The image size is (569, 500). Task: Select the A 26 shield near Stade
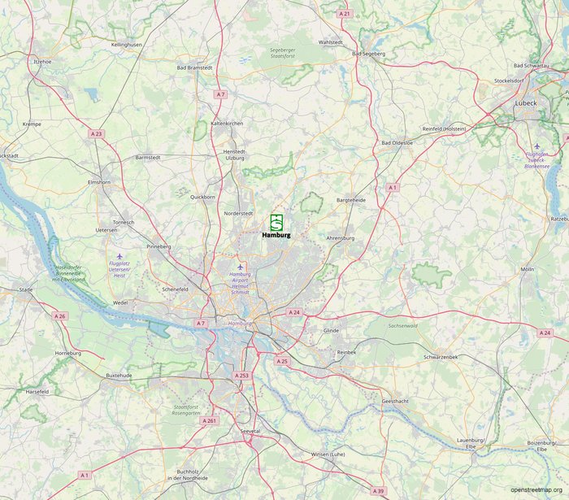tap(60, 316)
